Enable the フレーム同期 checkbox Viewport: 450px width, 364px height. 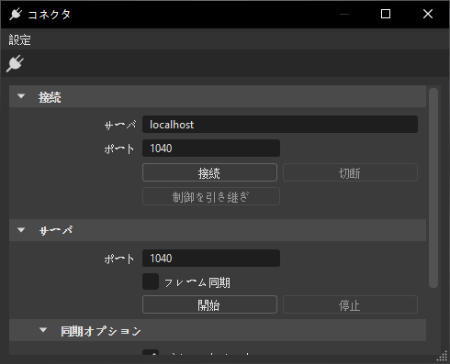pos(151,281)
